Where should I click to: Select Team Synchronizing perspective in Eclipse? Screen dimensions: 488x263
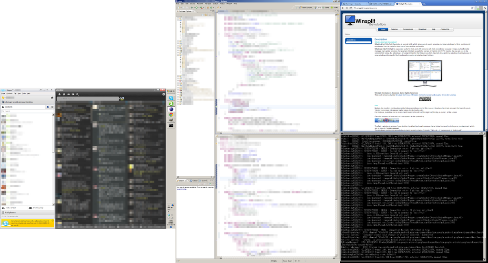tap(306, 8)
